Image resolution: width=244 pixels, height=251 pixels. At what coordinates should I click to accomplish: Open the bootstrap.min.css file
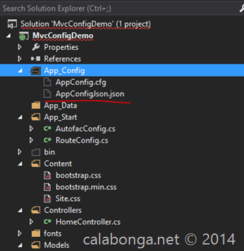86,187
